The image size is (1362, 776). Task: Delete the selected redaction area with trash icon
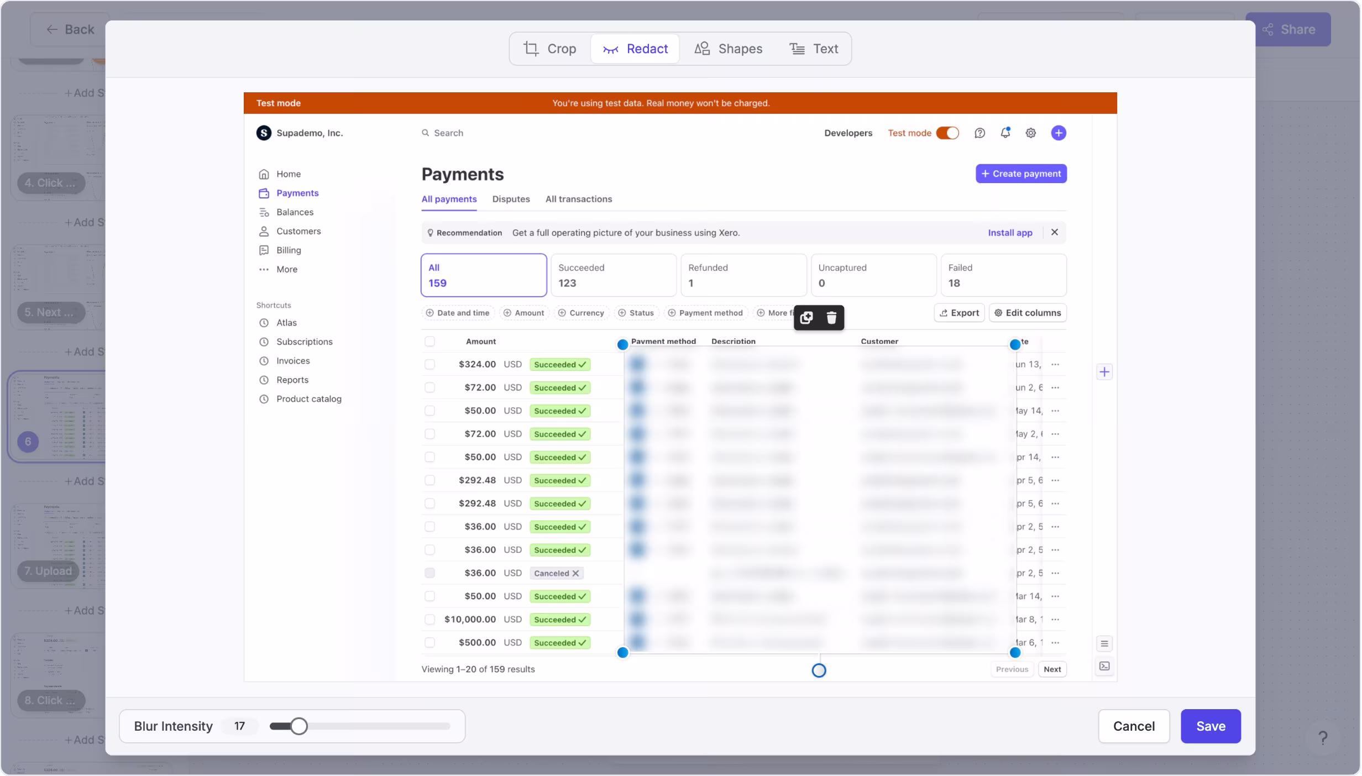coord(831,317)
